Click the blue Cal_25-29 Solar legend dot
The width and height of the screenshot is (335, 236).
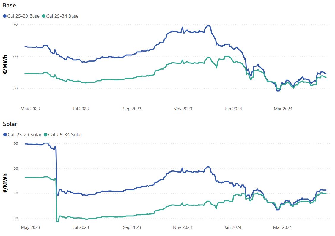click(4, 135)
